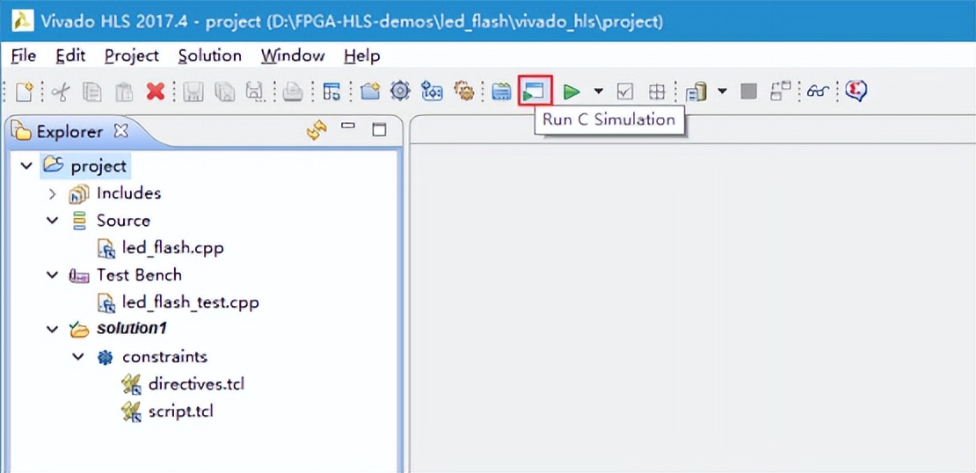Screen dimensions: 976x473
Task: Minimize the Explorer panel
Action: [x=348, y=127]
